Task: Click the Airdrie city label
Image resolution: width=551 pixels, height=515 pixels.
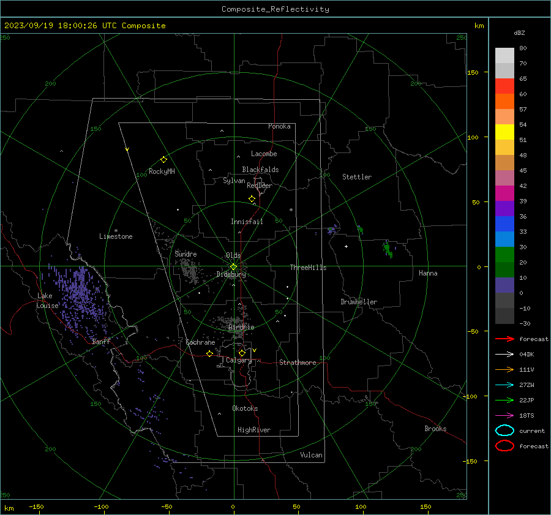Action: (241, 327)
